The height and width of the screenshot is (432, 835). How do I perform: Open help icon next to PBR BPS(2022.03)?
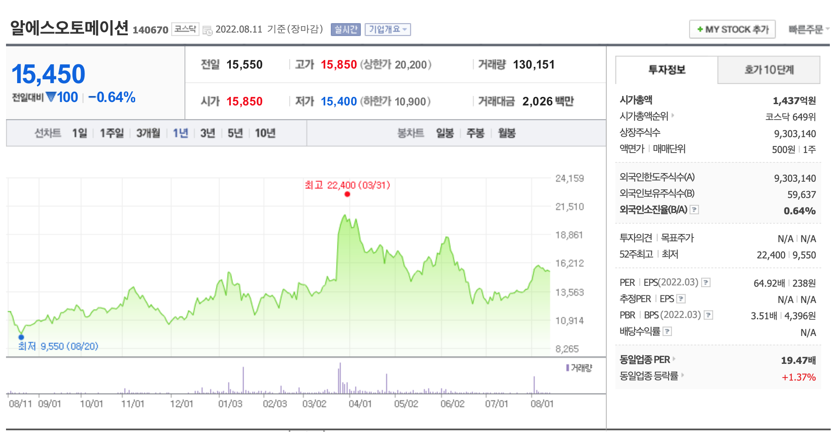(708, 315)
